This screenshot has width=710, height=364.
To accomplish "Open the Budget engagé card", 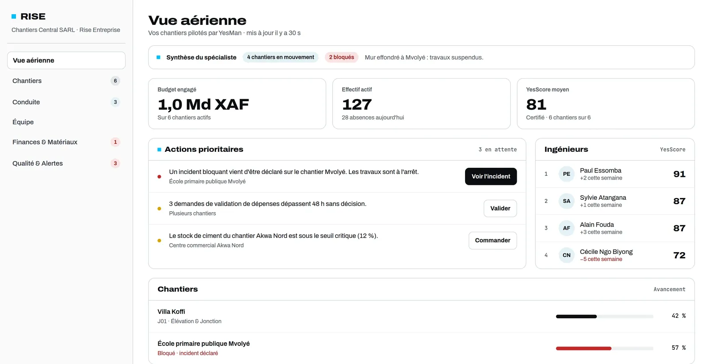I will point(237,104).
